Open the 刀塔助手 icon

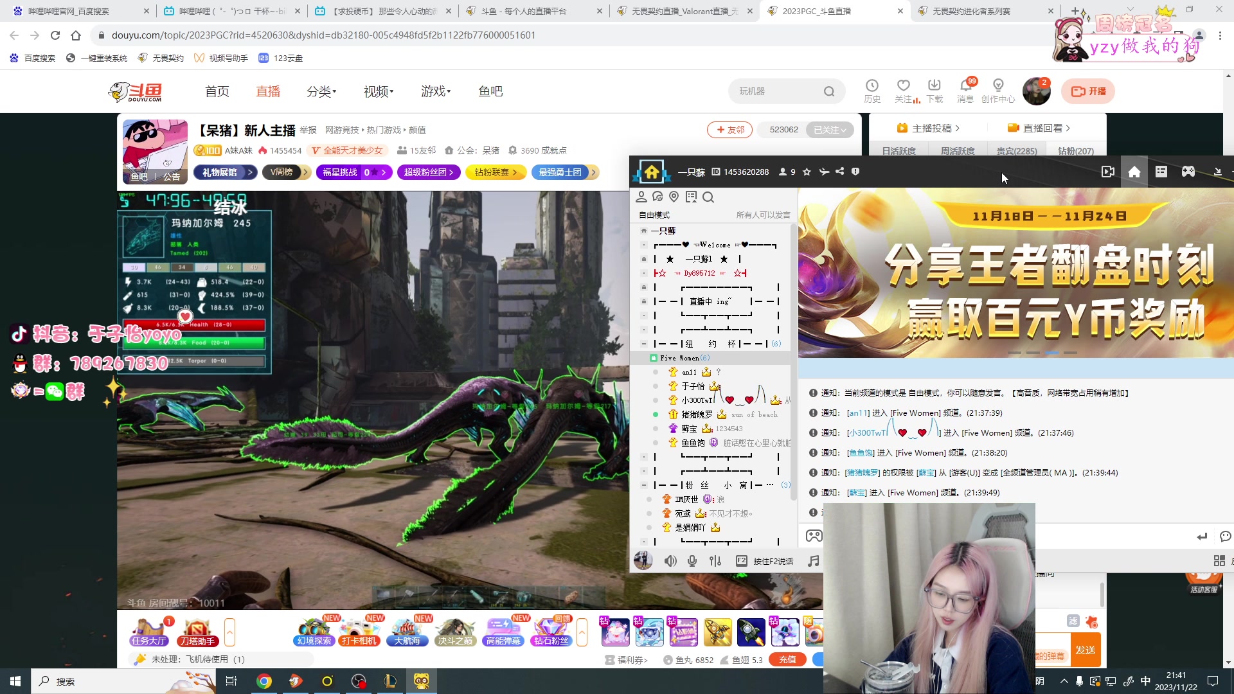click(x=197, y=632)
